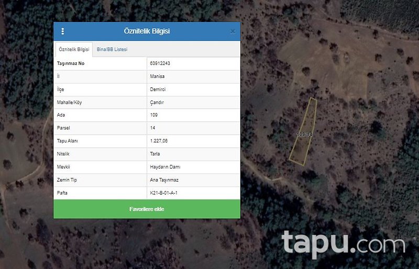Screen dimensions: 419x269
Task: Click the 109/14 parcel label on map
Action: pyautogui.click(x=304, y=134)
